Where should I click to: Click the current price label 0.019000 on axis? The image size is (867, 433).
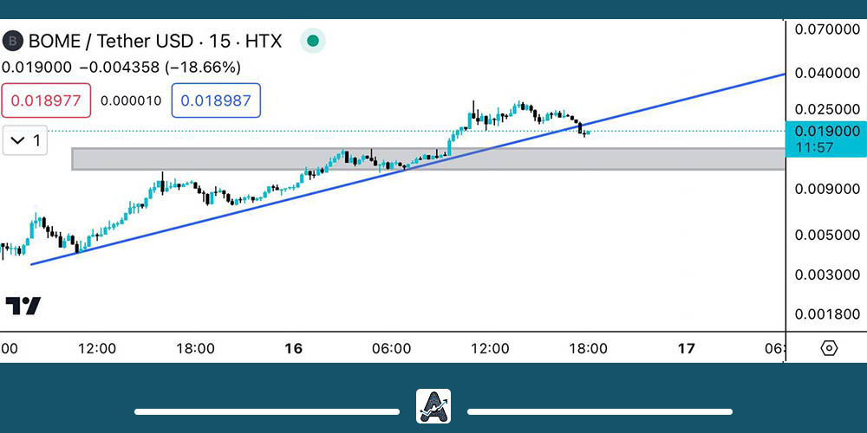pos(825,131)
